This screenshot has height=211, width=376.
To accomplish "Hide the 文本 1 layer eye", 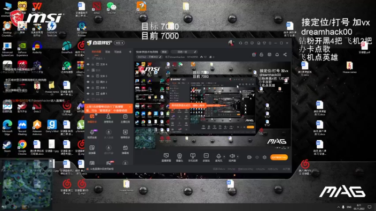I will [88, 88].
